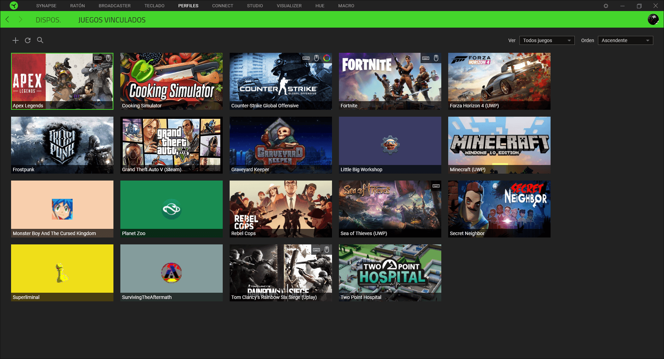Click the Razer Synapse logo icon
Screen dimensions: 664x359
(x=14, y=6)
